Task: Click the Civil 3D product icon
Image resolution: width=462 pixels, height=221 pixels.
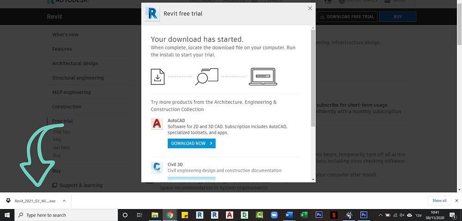Action: (157, 168)
